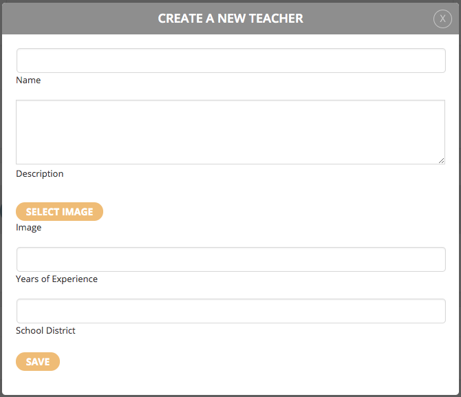Focus the Description text area
The height and width of the screenshot is (397, 461).
coord(231,132)
